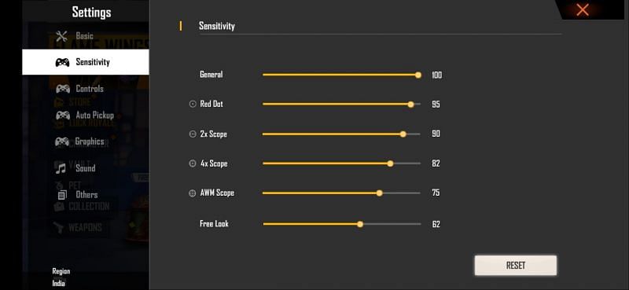This screenshot has width=629, height=290.
Task: Close settings with the orange X
Action: point(582,10)
